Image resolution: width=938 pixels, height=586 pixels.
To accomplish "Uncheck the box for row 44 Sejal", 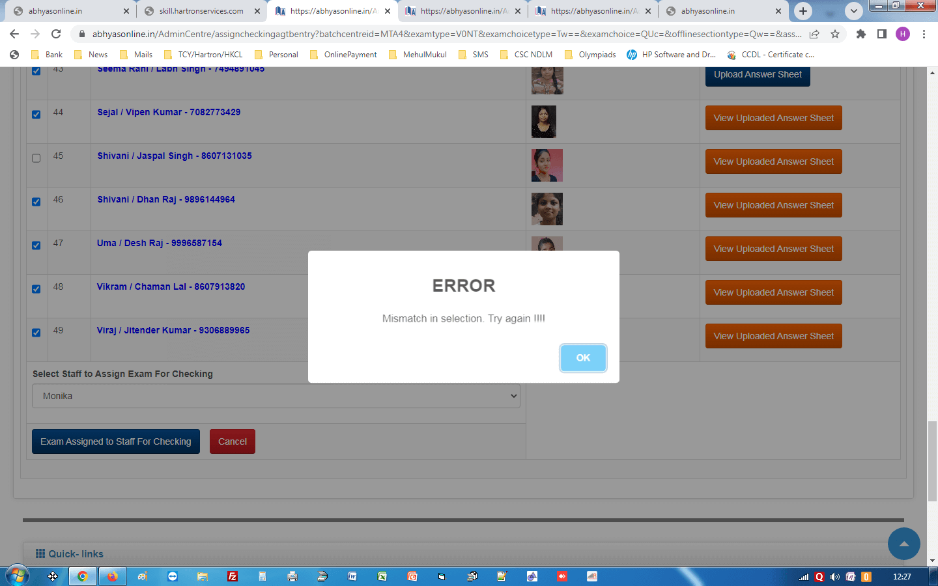I will pyautogui.click(x=36, y=115).
